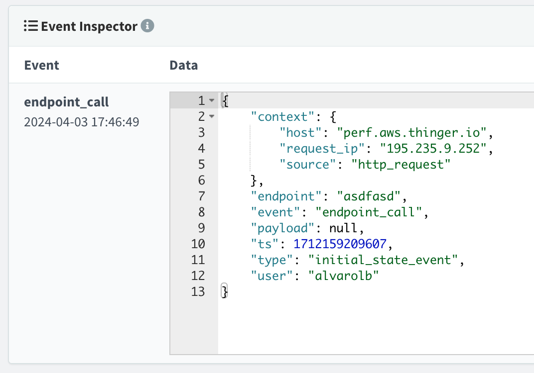Click the "type" key

[x=271, y=260]
